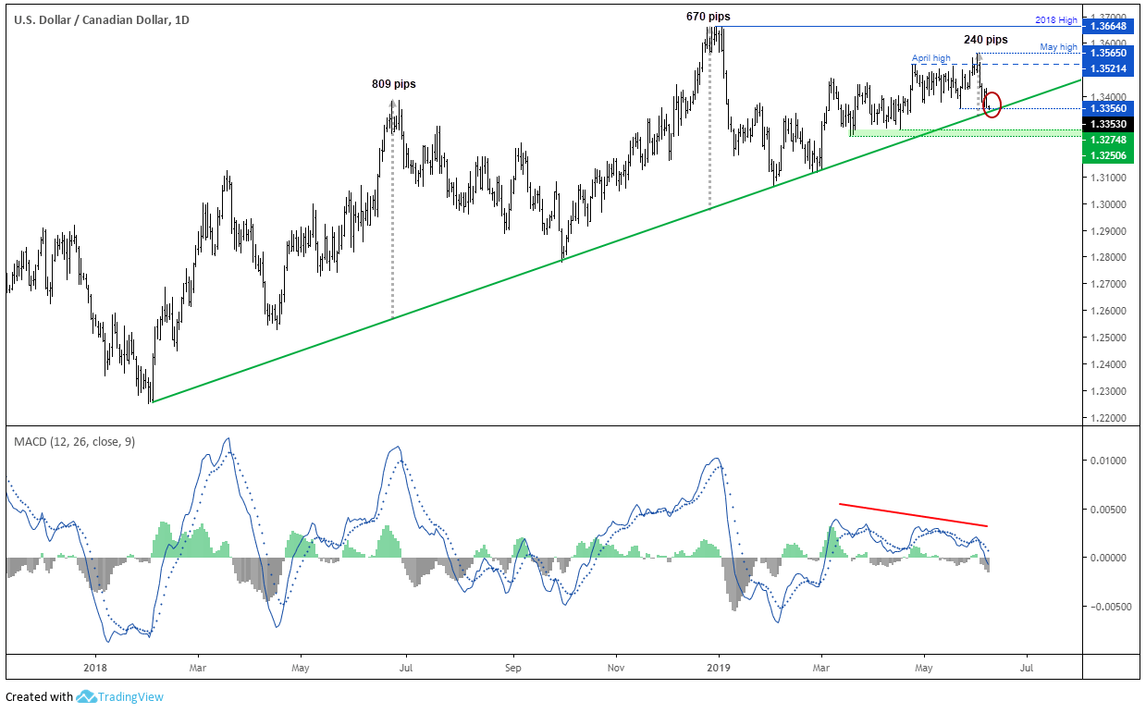The height and width of the screenshot is (713, 1146).
Task: Click the black 1.33530 current price tag
Action: point(1107,124)
